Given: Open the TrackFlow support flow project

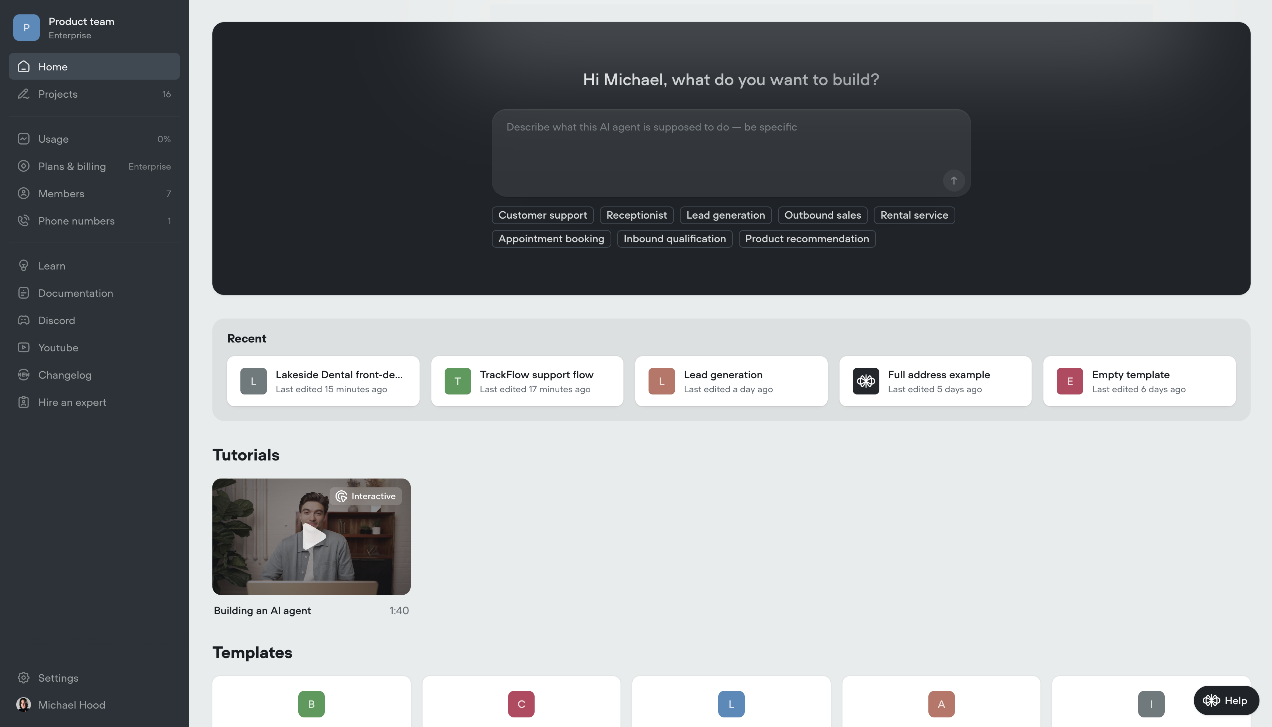Looking at the screenshot, I should tap(527, 380).
